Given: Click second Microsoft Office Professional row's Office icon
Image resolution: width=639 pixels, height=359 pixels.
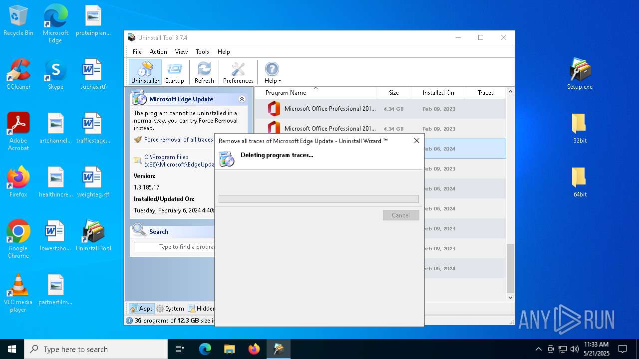Looking at the screenshot, I should pyautogui.click(x=274, y=128).
